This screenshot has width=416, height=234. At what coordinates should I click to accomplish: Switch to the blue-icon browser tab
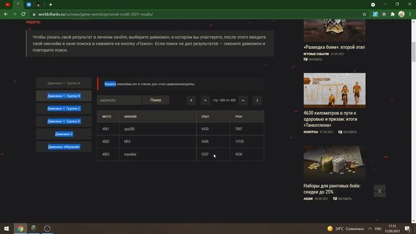point(29,5)
